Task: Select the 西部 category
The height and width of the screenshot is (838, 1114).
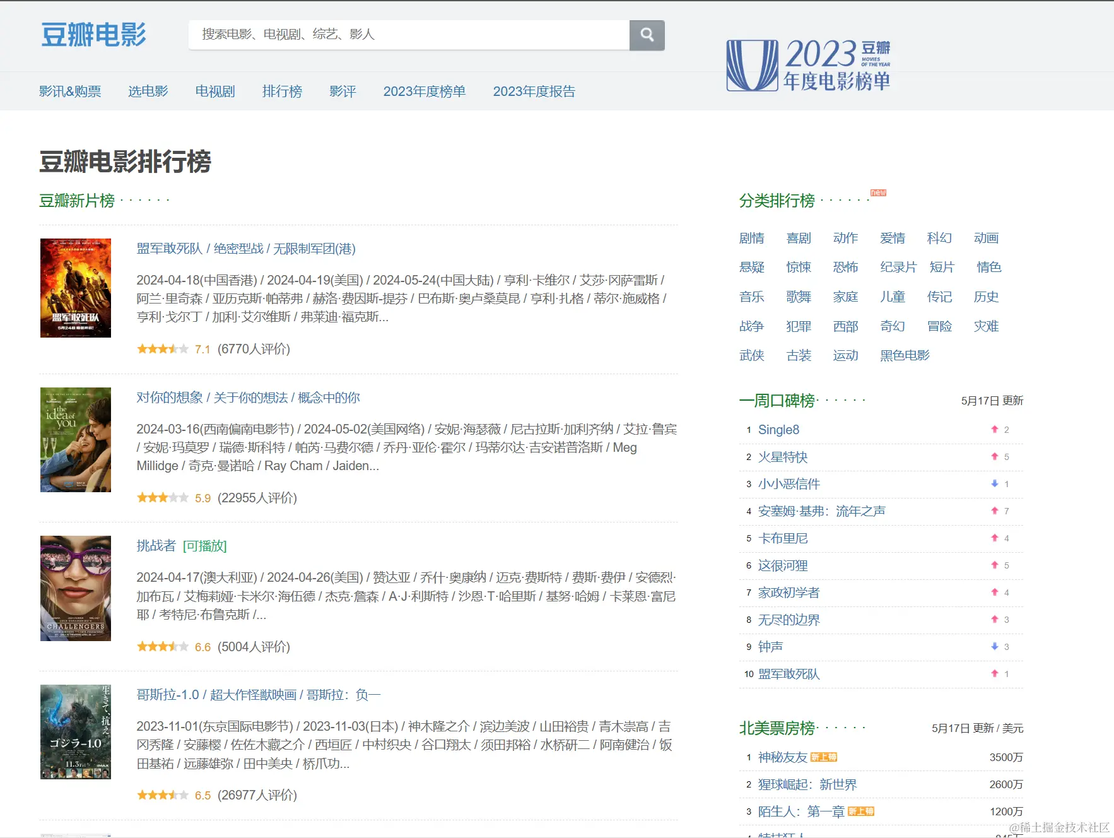Action: click(x=845, y=326)
